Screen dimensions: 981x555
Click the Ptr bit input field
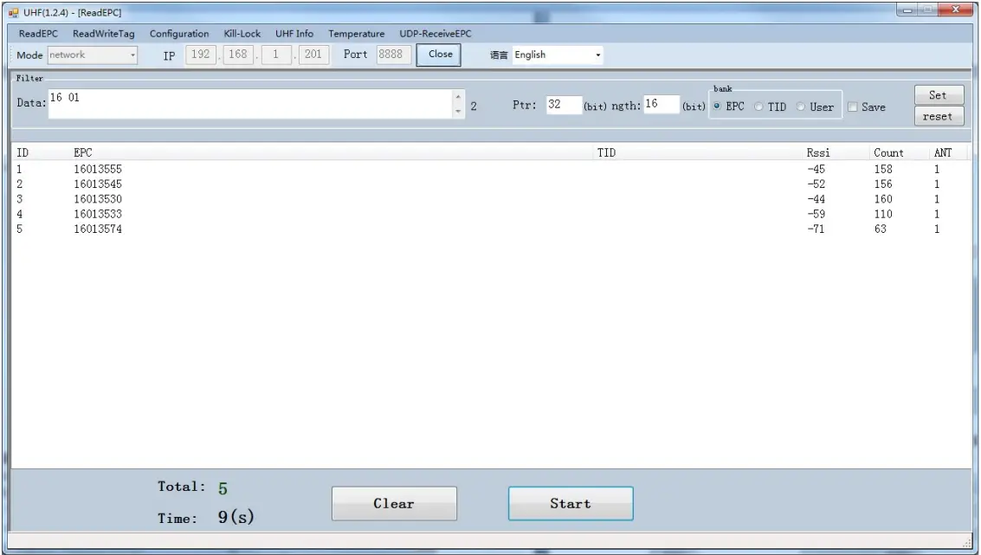564,105
